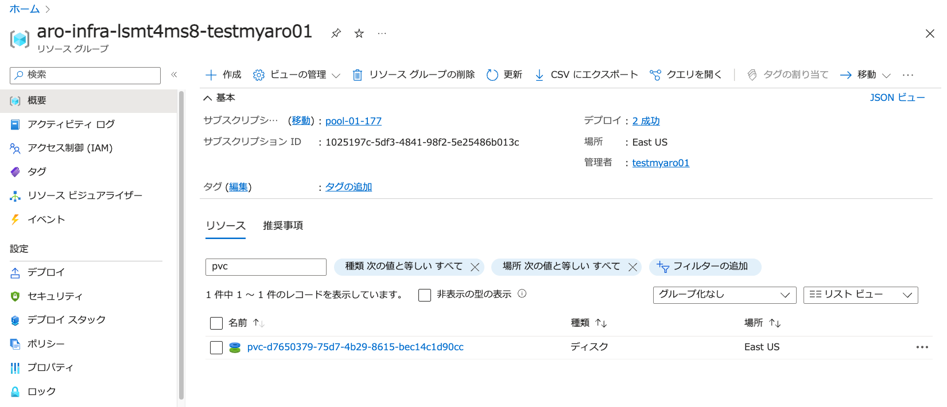Open JSON ビュー link
This screenshot has height=407, width=947.
[897, 98]
